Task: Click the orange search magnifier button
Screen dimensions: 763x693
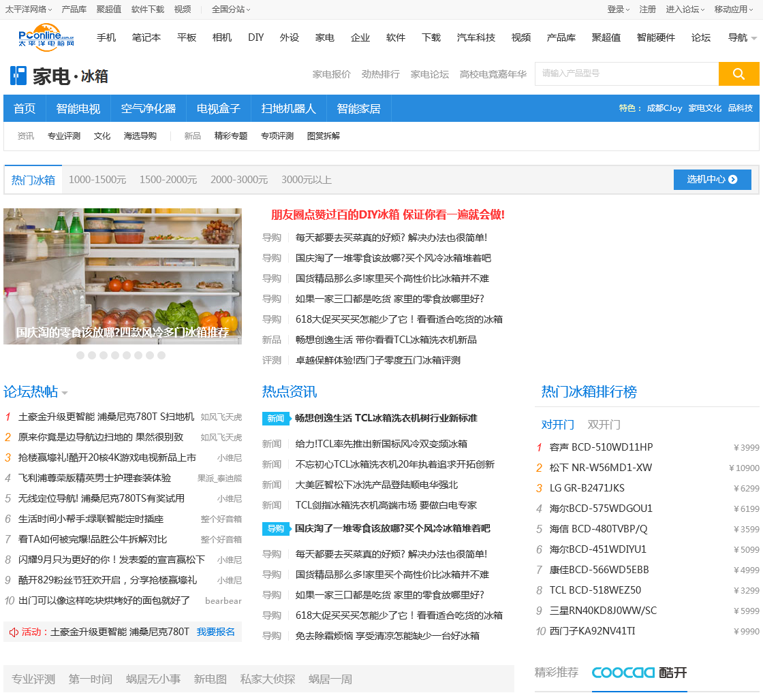Action: [x=738, y=74]
